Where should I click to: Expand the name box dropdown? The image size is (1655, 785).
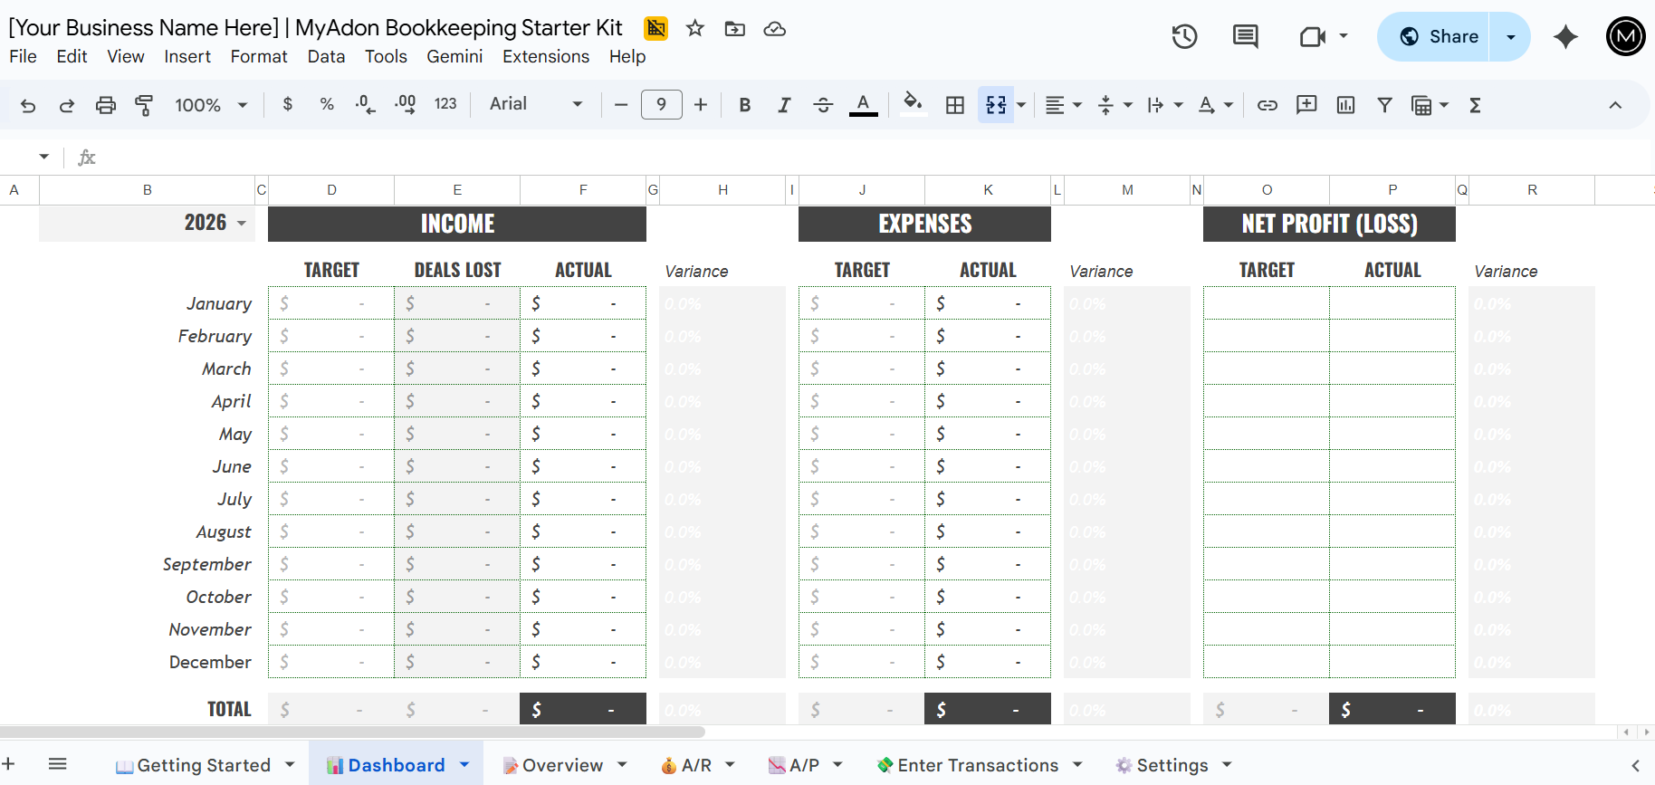pos(43,157)
